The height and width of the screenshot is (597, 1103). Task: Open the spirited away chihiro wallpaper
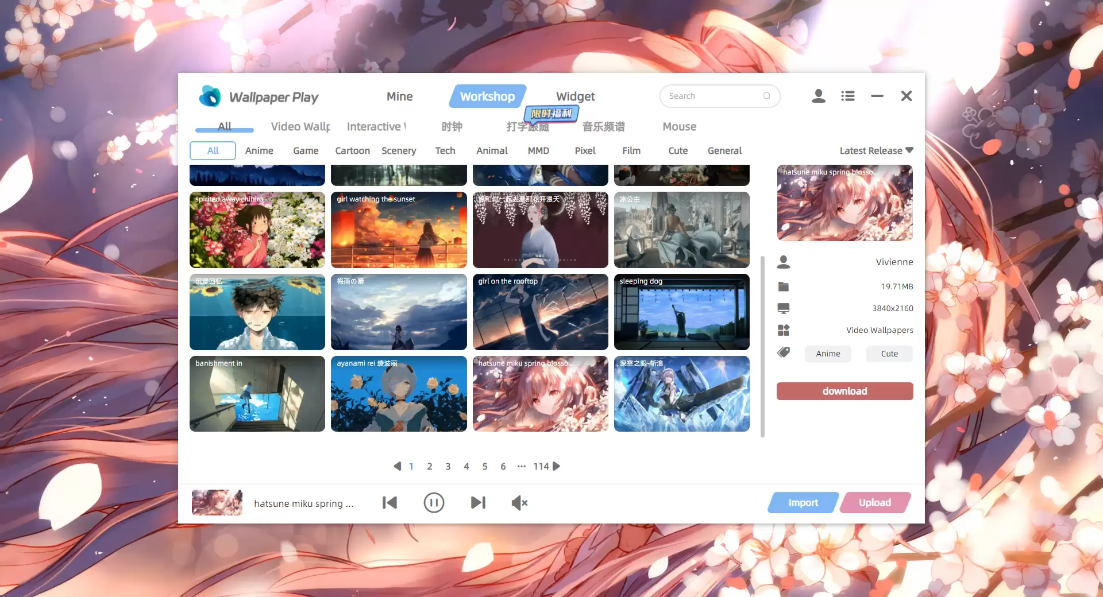point(257,230)
